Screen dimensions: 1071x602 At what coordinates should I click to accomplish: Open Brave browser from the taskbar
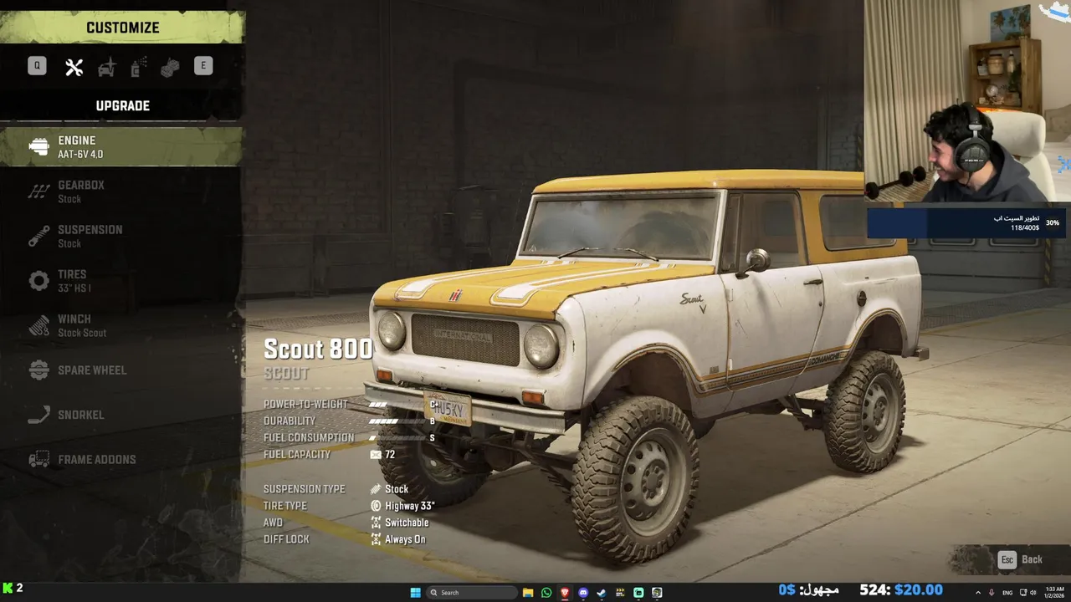tap(565, 593)
